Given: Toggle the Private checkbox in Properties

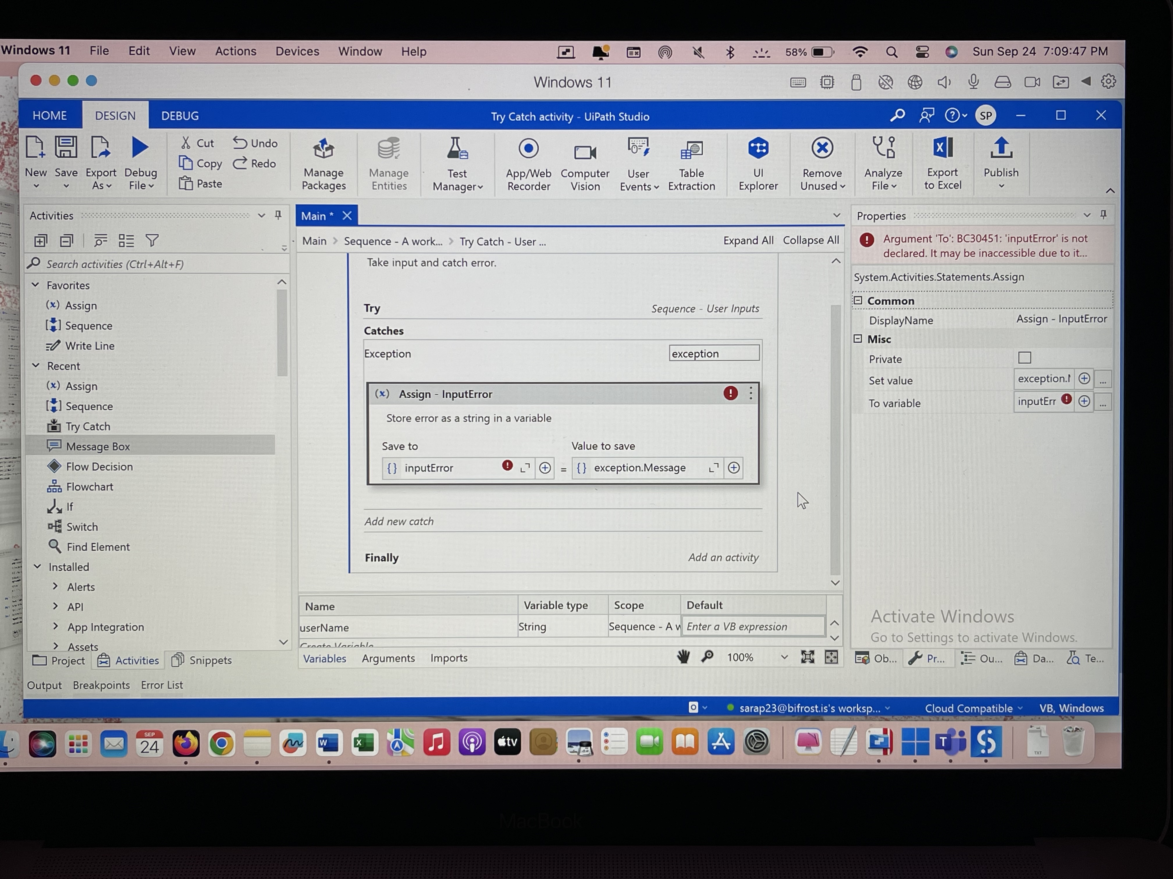Looking at the screenshot, I should (x=1025, y=358).
